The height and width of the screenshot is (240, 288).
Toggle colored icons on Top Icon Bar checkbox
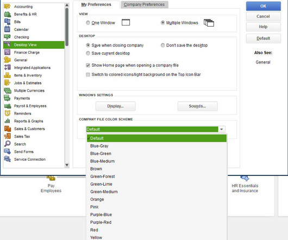click(x=88, y=74)
